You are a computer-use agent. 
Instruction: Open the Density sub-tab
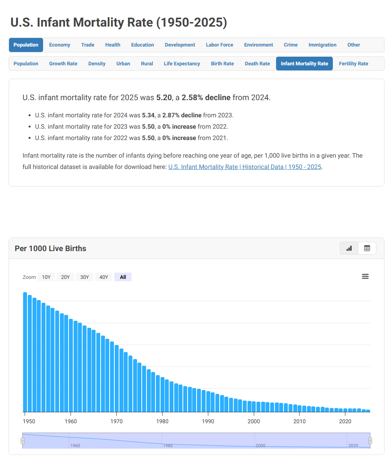click(97, 64)
